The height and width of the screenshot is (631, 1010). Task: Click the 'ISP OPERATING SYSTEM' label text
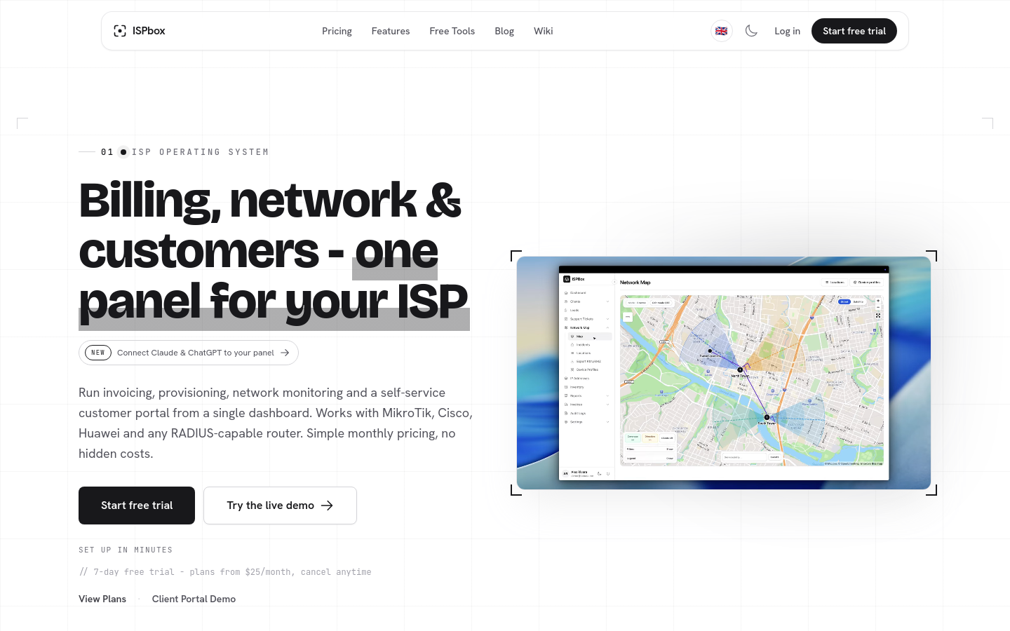[201, 152]
